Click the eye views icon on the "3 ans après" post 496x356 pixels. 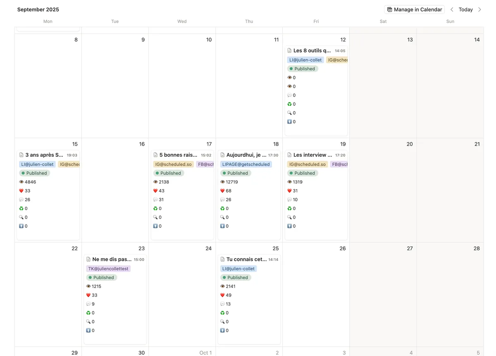click(22, 182)
